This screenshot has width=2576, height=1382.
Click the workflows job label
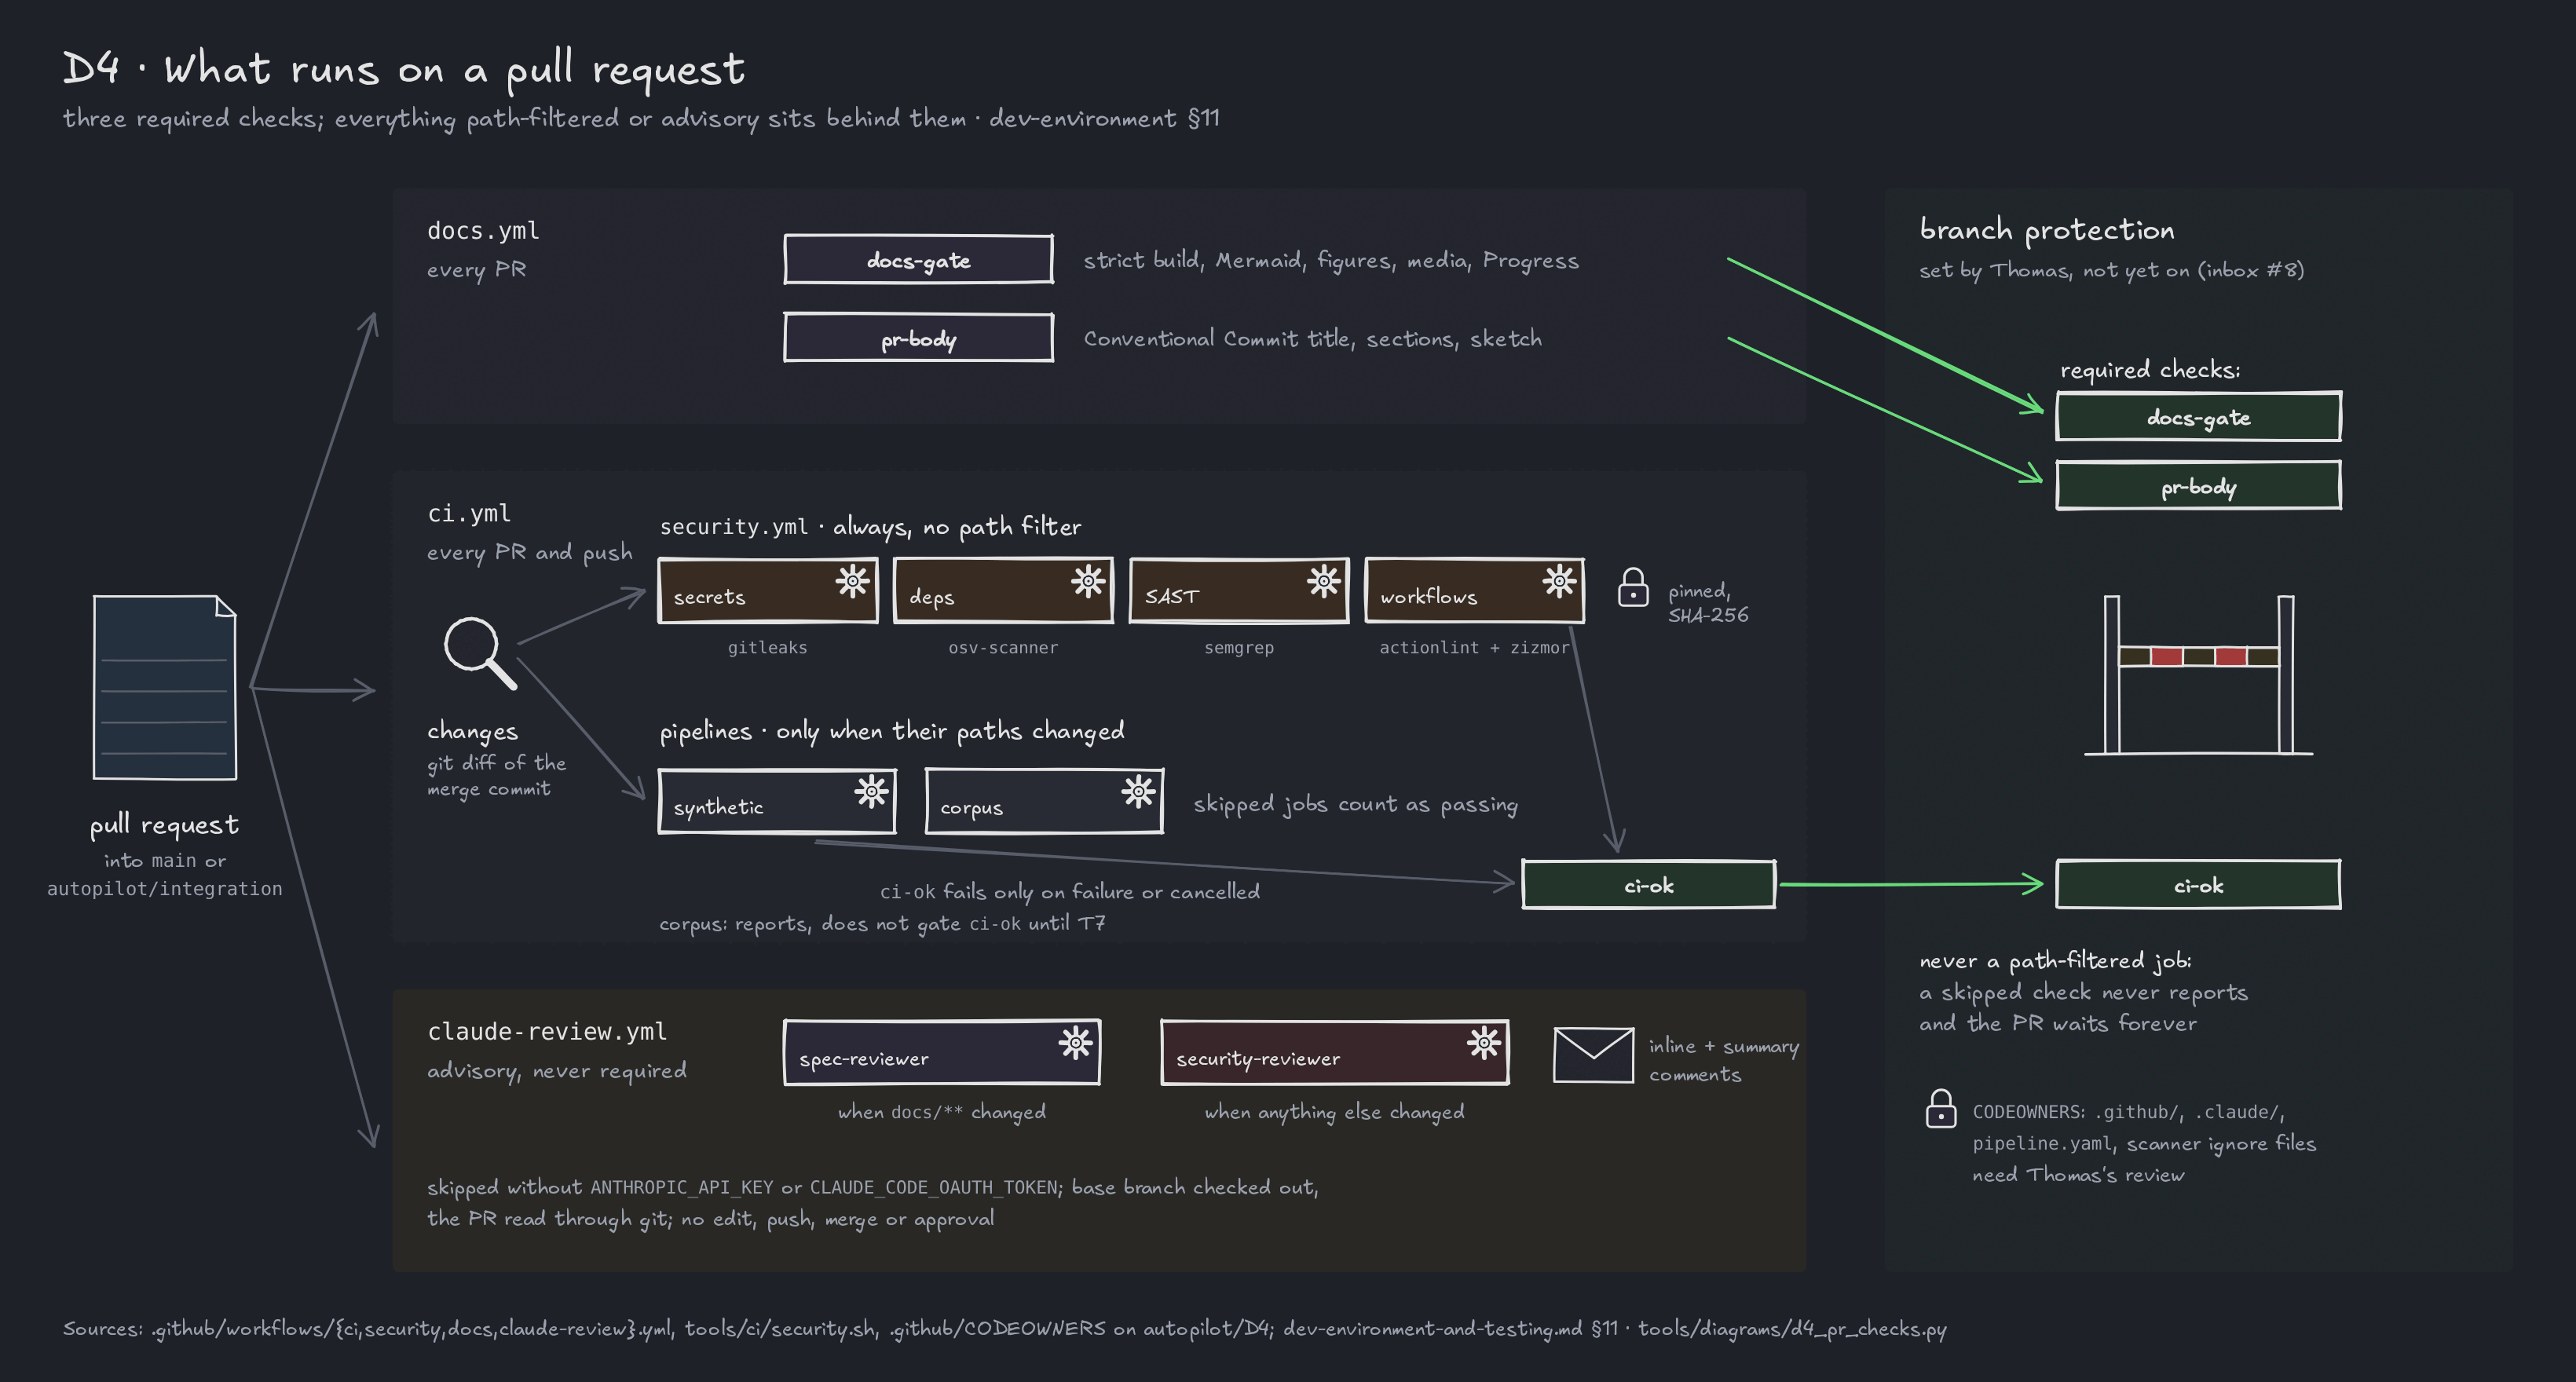pyautogui.click(x=1428, y=597)
